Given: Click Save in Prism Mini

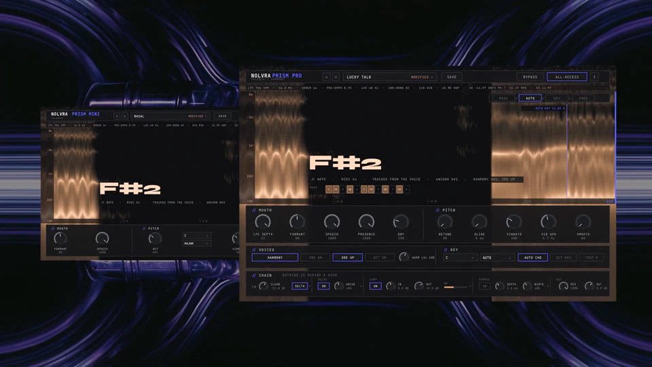Looking at the screenshot, I should tap(223, 116).
